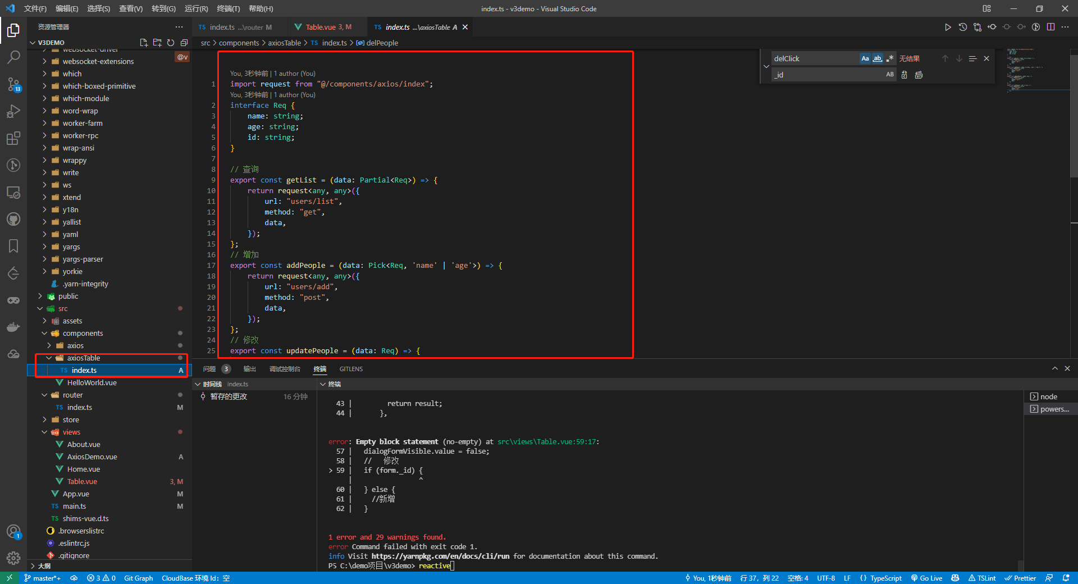The image size is (1078, 584).
Task: Switch to 问题 problems panel tab
Action: tap(216, 369)
